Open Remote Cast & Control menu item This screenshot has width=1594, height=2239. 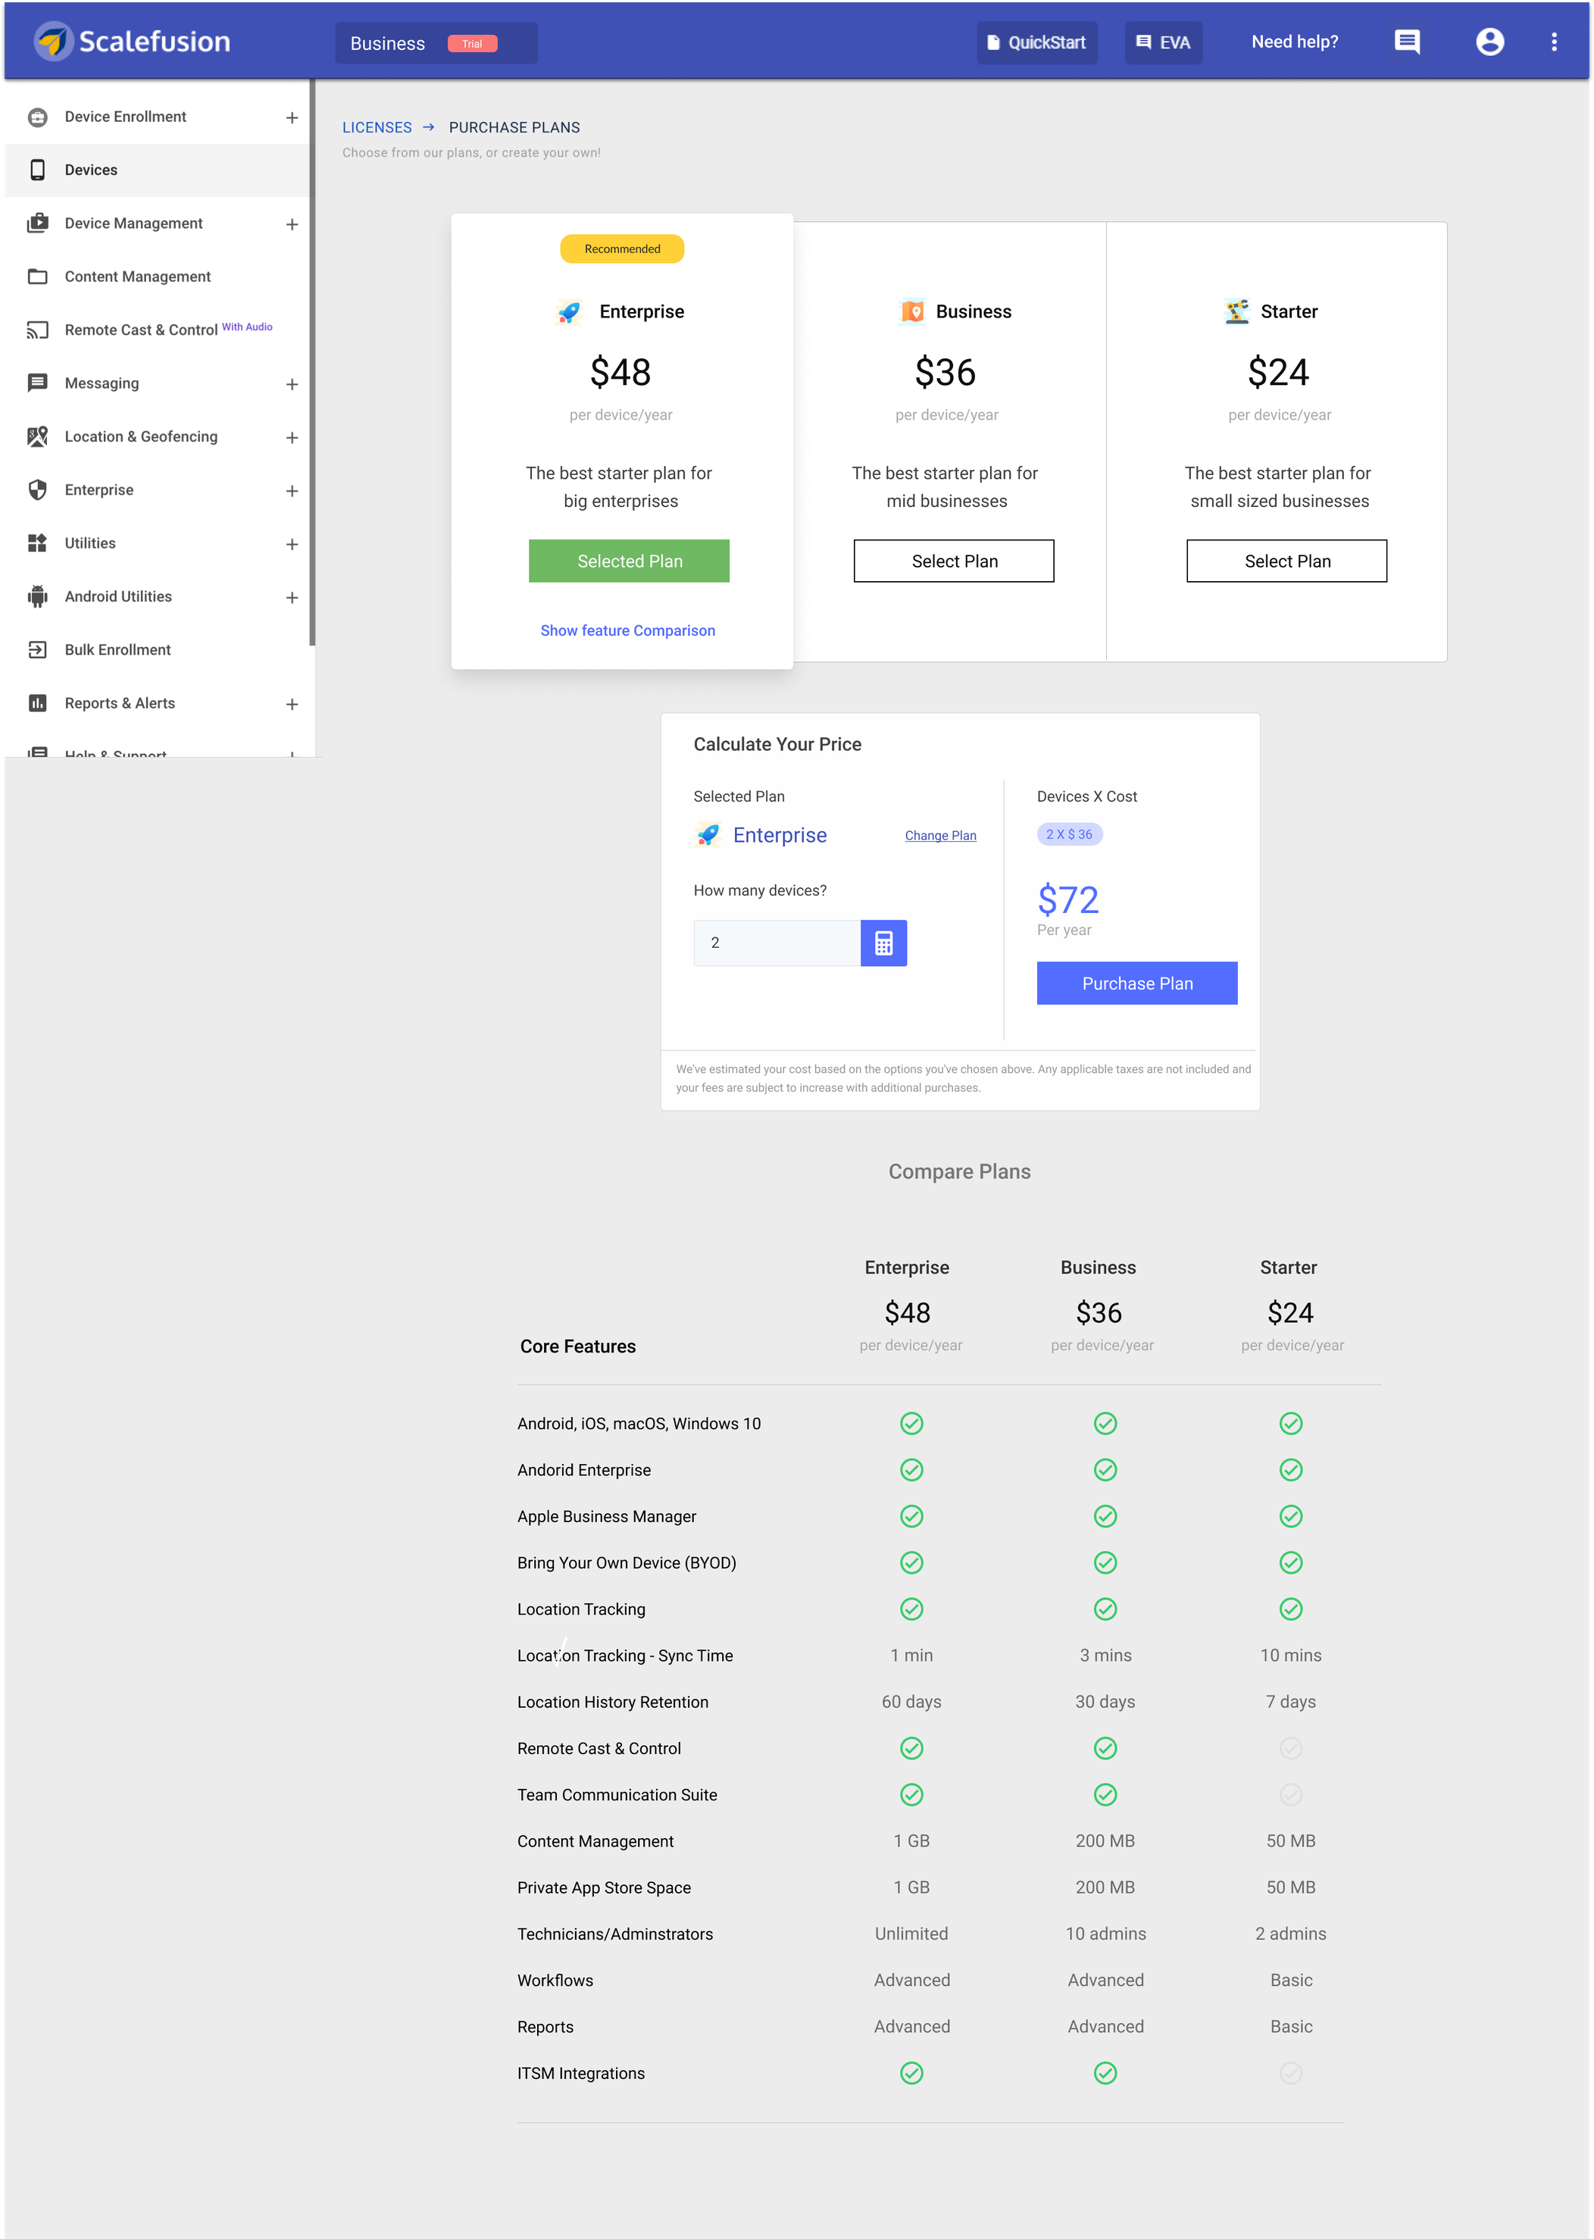[157, 330]
